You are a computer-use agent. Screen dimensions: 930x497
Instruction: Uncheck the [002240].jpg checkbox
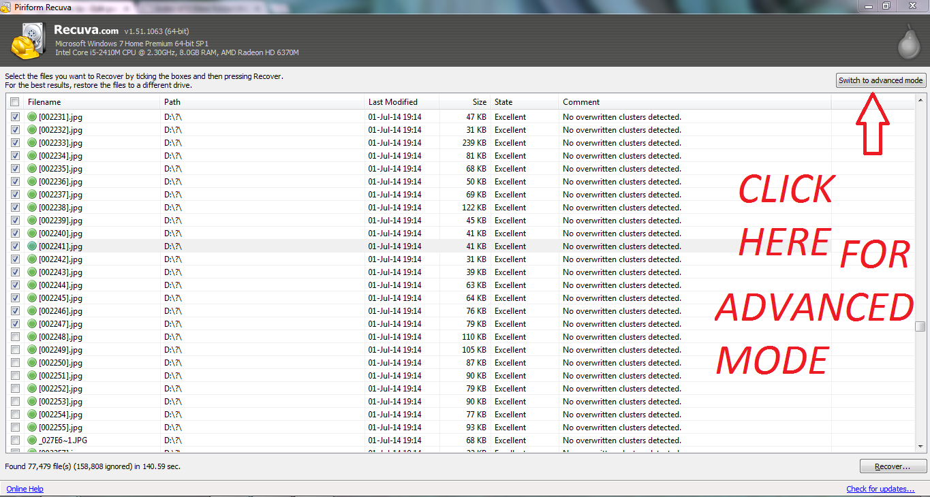click(x=15, y=234)
